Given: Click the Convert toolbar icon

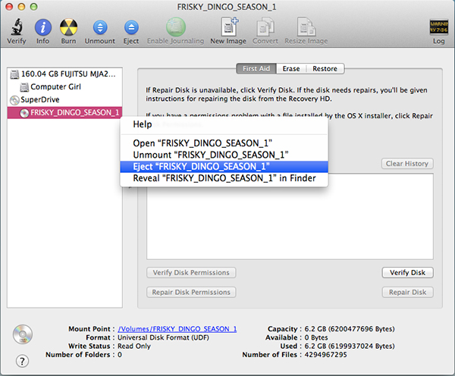Looking at the screenshot, I should pos(265,27).
